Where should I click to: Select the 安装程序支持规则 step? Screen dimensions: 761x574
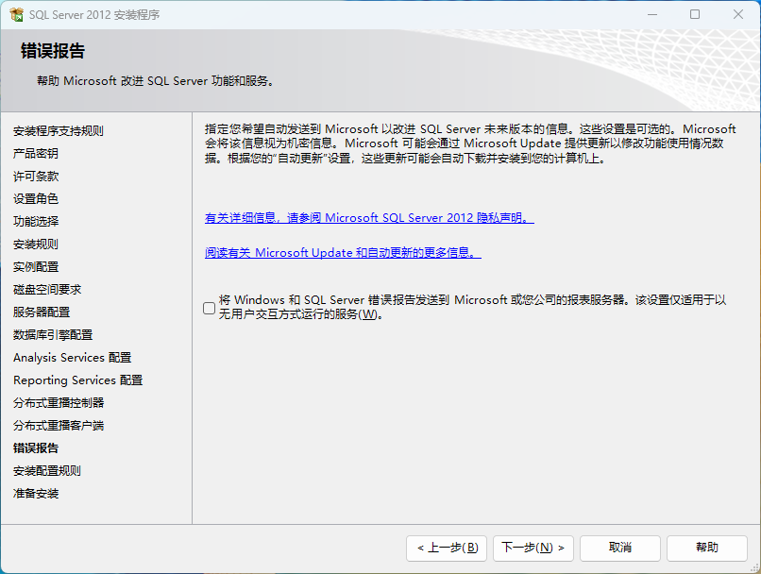pos(59,131)
